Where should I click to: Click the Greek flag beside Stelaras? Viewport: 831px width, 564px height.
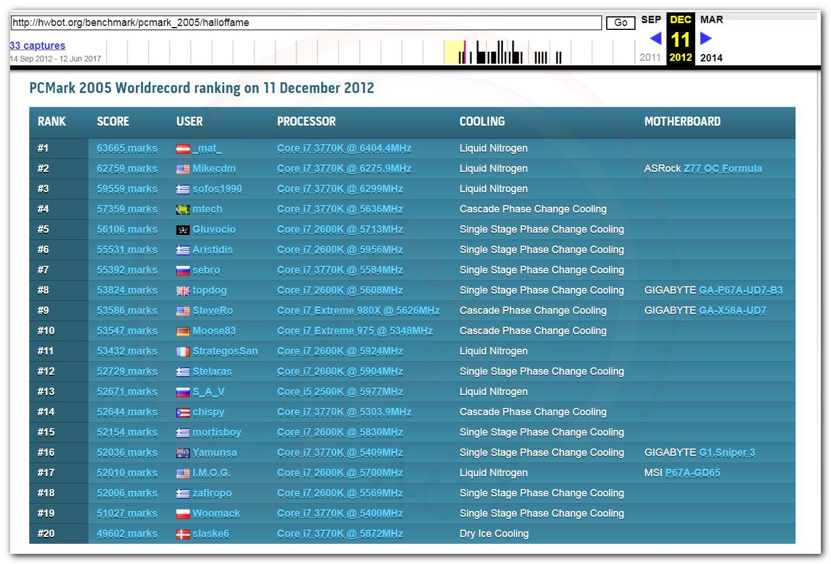(183, 372)
